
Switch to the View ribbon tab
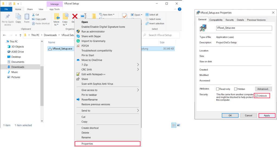[41, 9]
